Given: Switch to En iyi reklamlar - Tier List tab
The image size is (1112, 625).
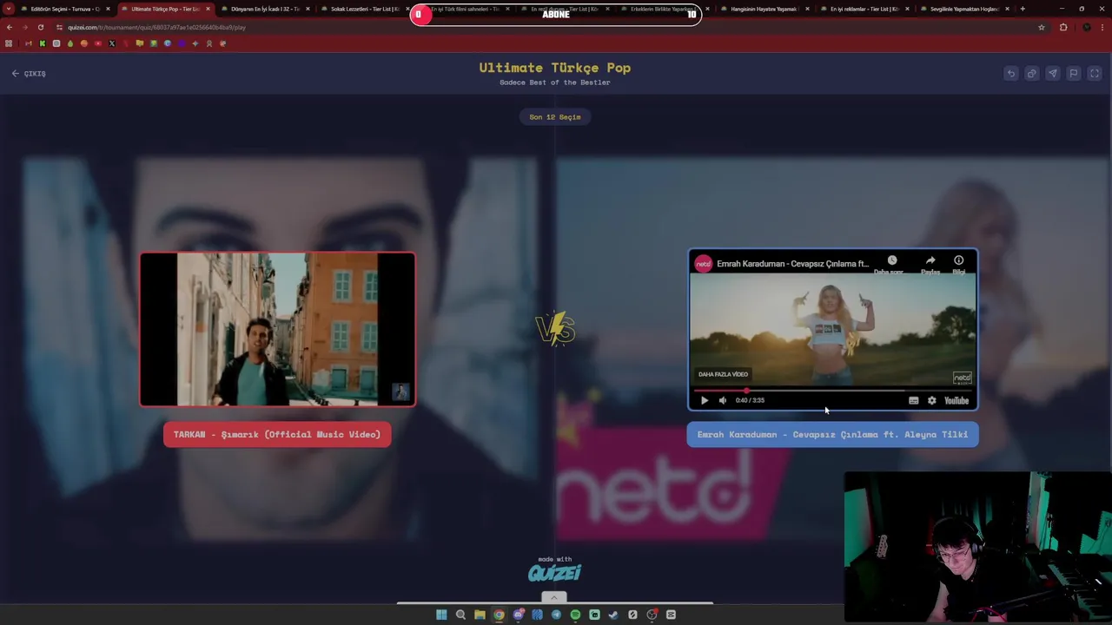Looking at the screenshot, I should 863,9.
